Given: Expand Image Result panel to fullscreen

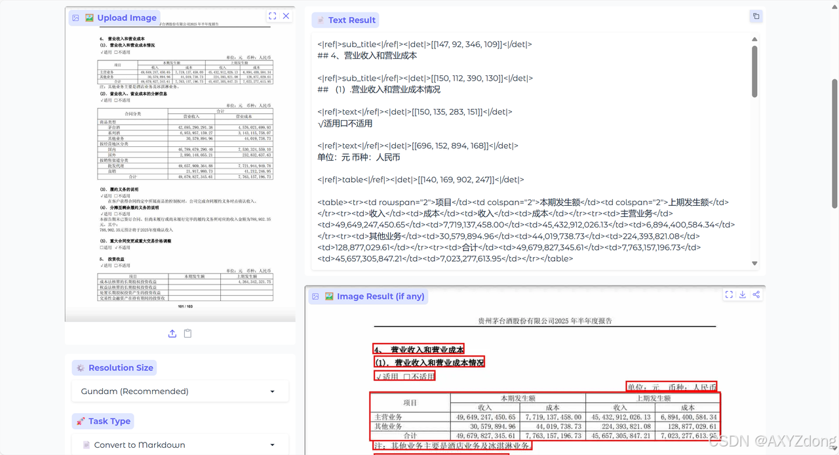Looking at the screenshot, I should [729, 296].
